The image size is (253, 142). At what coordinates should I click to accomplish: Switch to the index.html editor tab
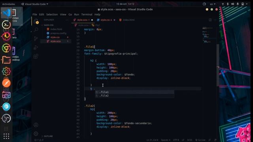(x=127, y=20)
